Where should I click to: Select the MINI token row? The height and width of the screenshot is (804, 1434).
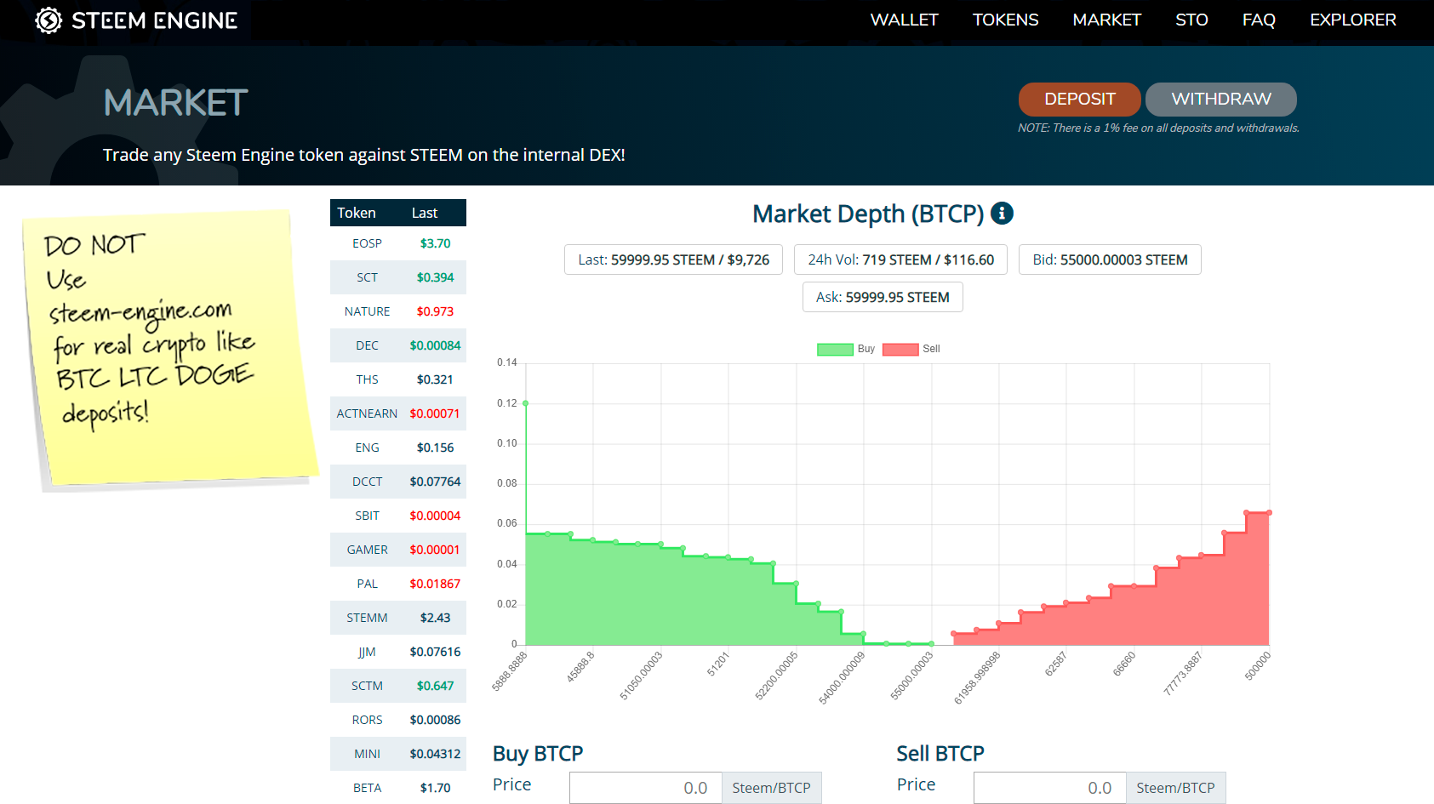(x=398, y=754)
